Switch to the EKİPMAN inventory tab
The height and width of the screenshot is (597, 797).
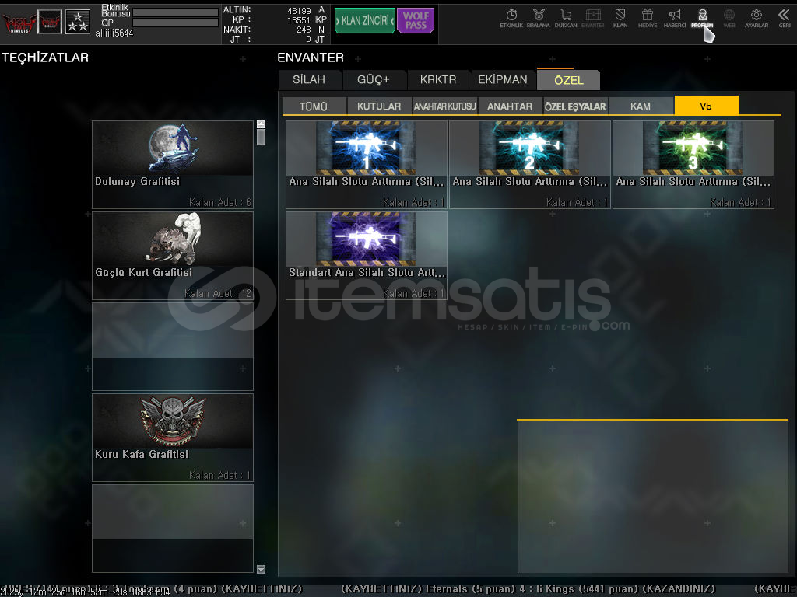point(503,79)
